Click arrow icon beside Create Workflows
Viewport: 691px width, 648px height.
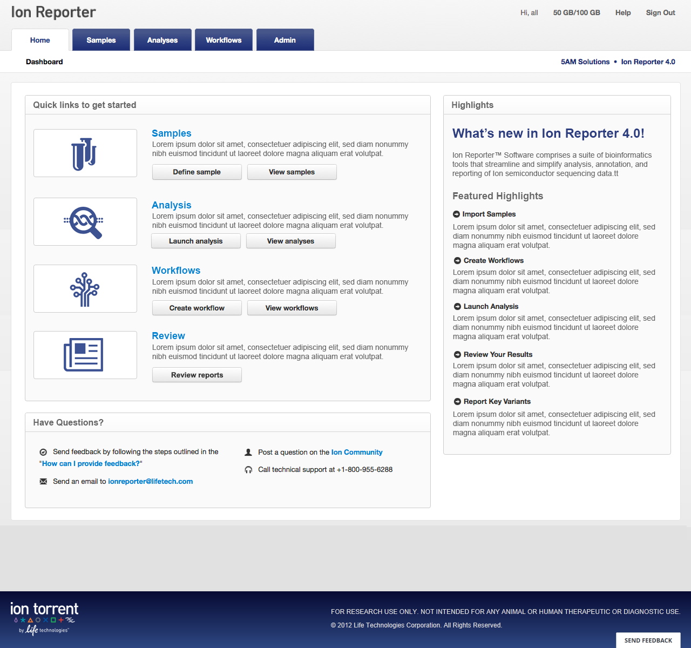[x=457, y=261]
